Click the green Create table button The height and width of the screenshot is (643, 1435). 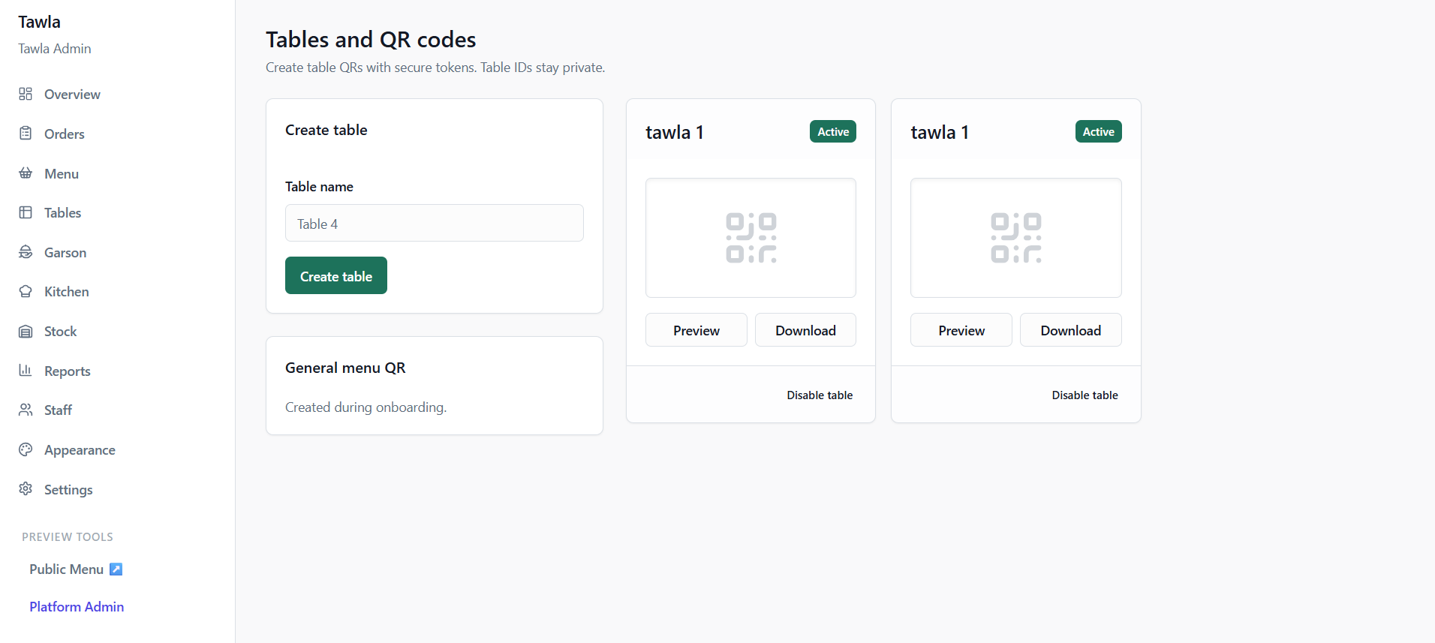coord(336,275)
